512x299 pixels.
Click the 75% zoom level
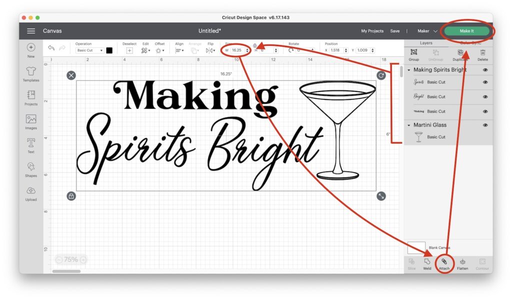point(71,260)
